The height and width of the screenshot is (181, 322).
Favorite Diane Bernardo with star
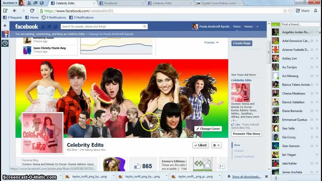click(317, 111)
